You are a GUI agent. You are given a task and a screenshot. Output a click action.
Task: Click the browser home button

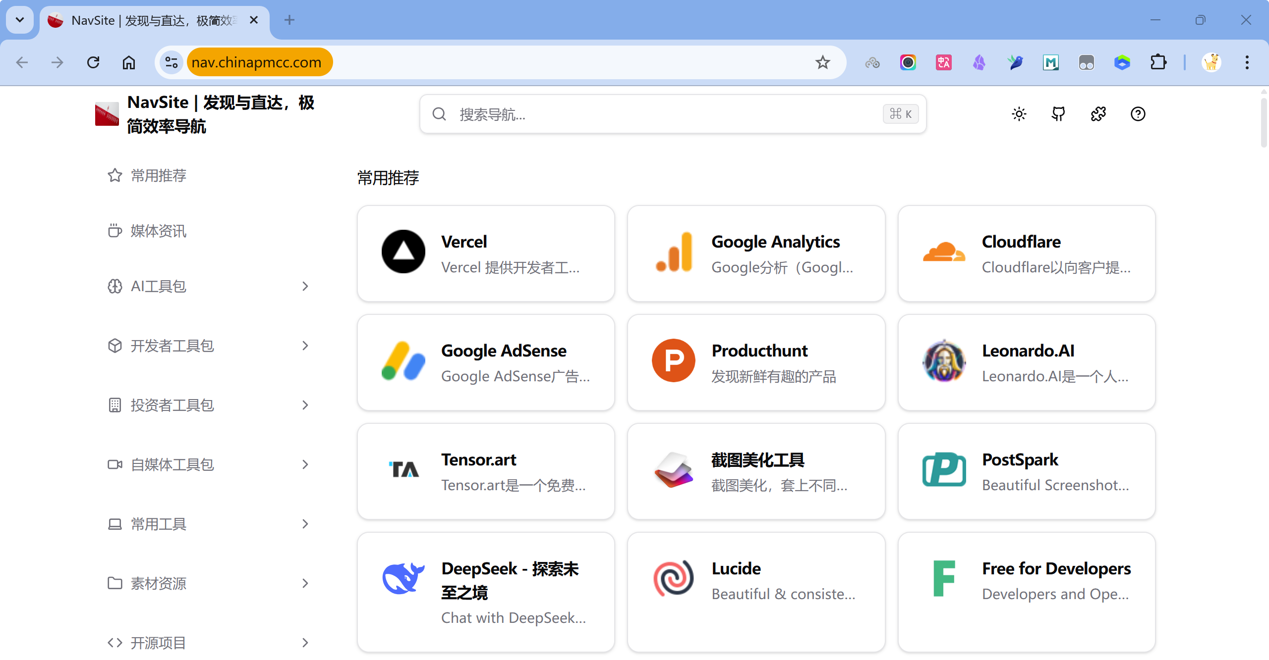pos(129,62)
